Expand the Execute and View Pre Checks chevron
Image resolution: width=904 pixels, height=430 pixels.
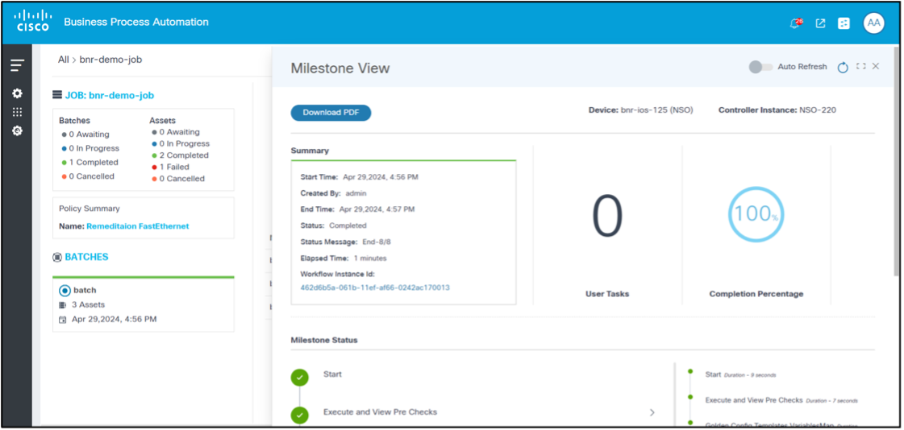[652, 412]
